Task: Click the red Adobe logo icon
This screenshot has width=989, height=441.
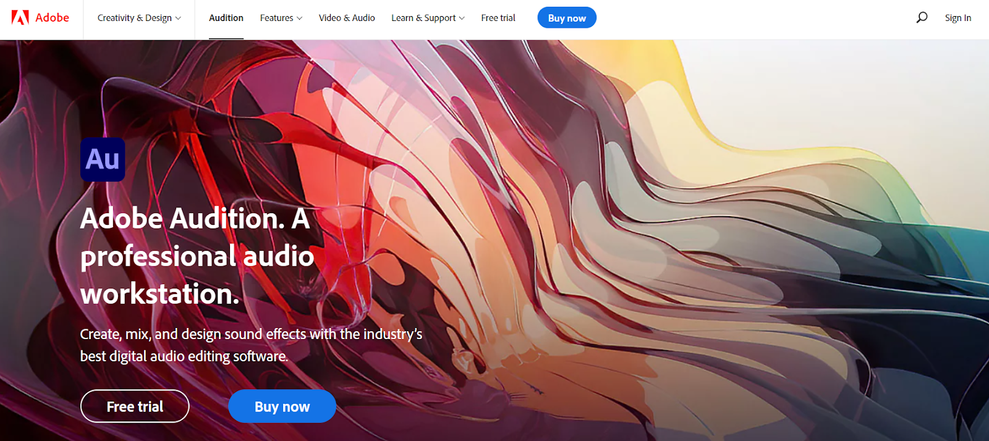Action: 20,17
